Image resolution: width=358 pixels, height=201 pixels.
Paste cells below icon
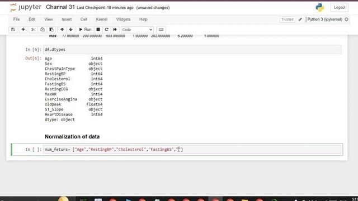[x=51, y=30]
